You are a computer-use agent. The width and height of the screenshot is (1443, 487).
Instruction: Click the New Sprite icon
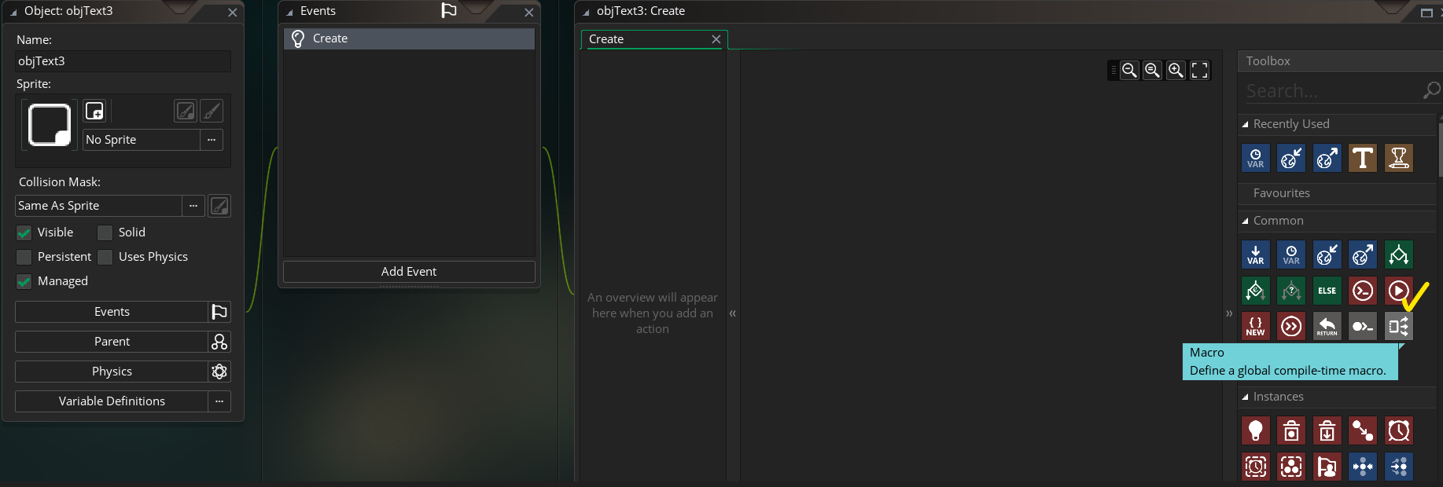(94, 111)
